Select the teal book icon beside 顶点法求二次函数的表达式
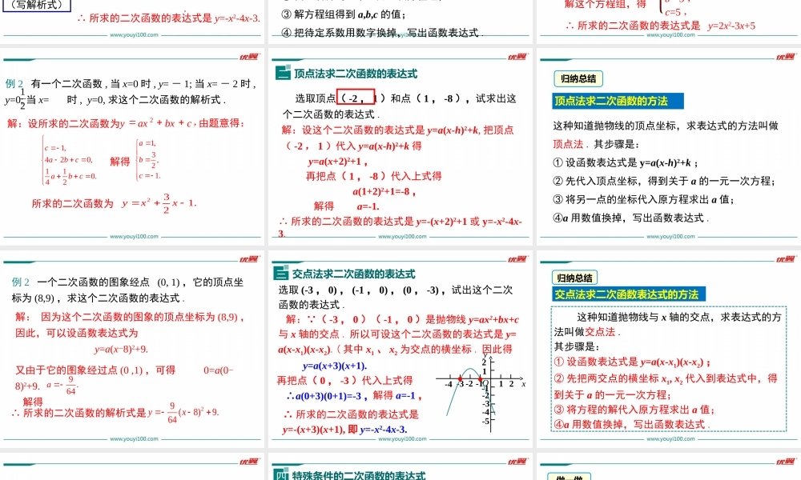Screen dimensions: 801x480 point(281,74)
